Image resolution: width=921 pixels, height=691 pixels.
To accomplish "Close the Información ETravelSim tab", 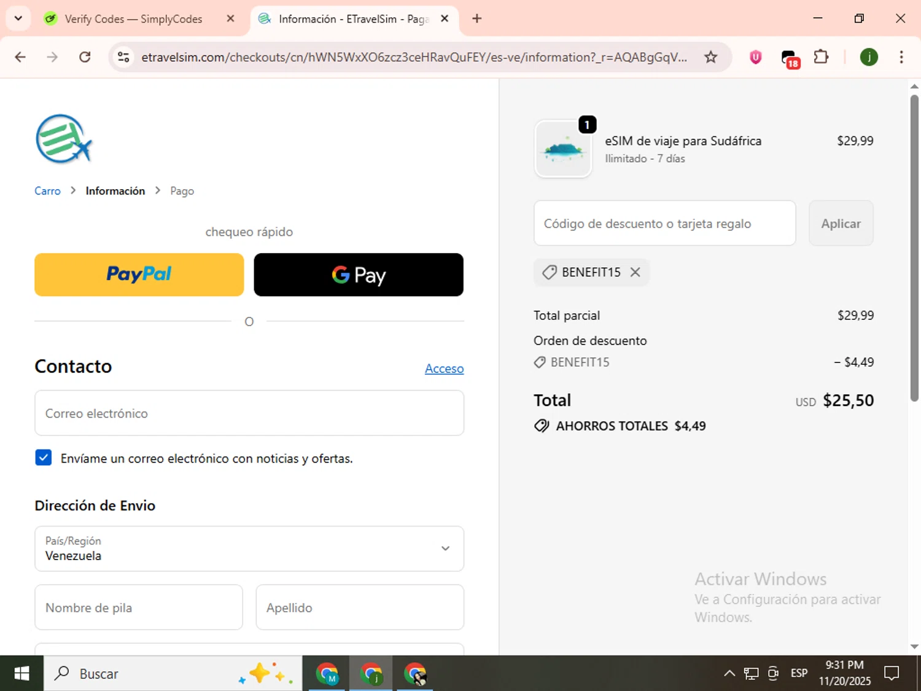I will [445, 18].
